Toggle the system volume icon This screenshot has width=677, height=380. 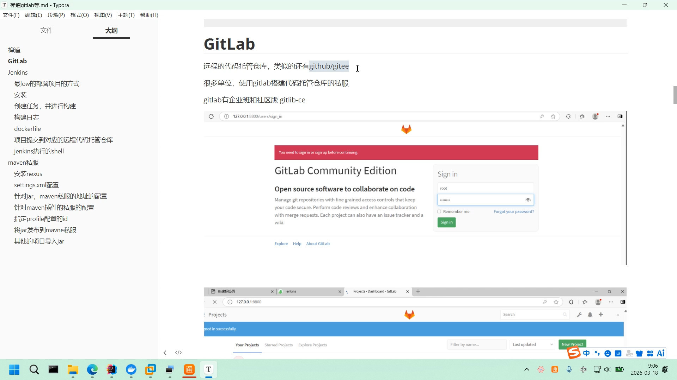point(607,369)
